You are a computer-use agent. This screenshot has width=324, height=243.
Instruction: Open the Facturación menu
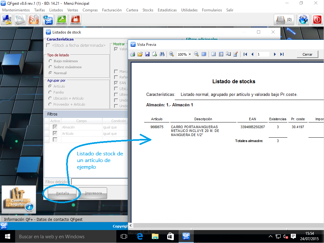point(112,10)
